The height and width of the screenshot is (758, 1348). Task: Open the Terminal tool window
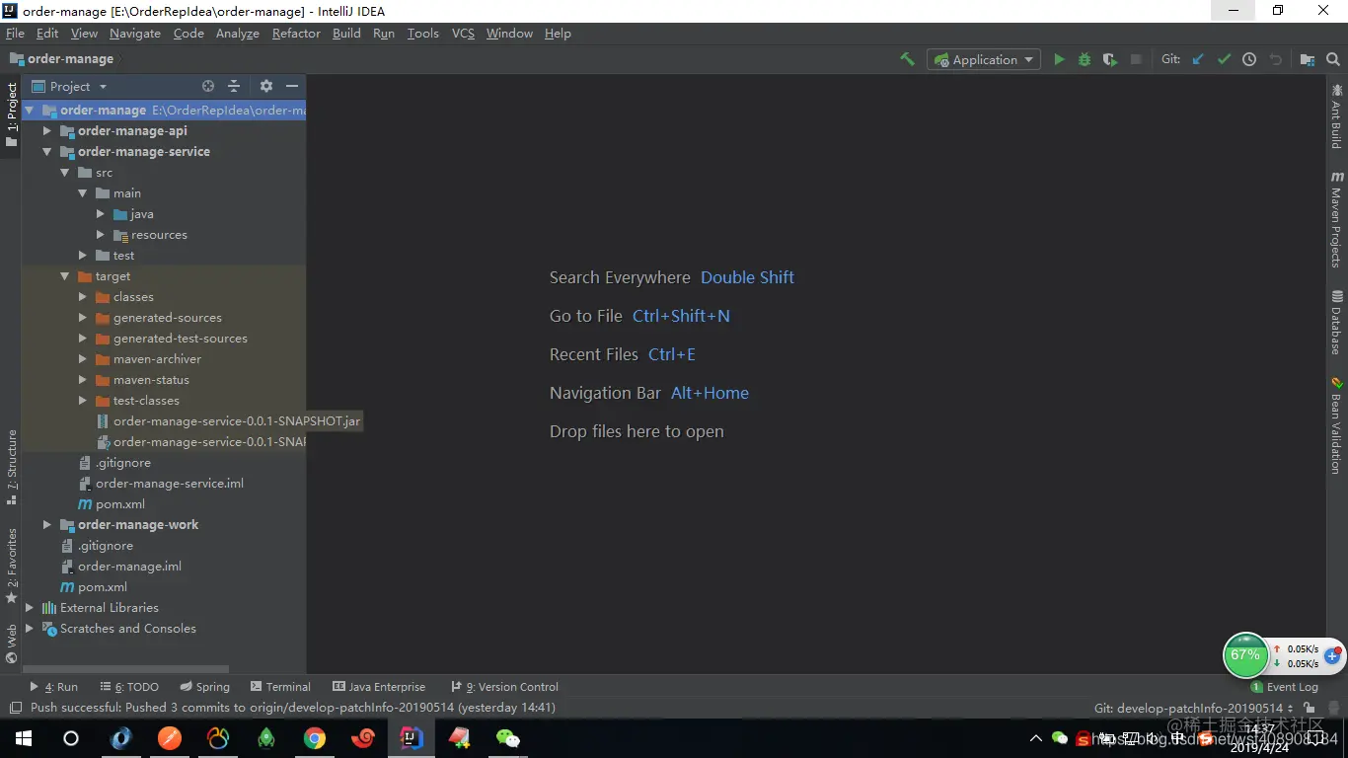280,687
